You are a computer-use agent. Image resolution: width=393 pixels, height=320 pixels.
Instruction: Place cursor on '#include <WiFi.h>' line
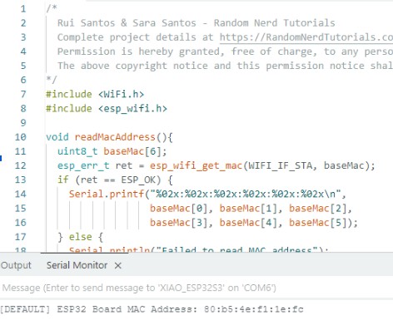coord(95,94)
